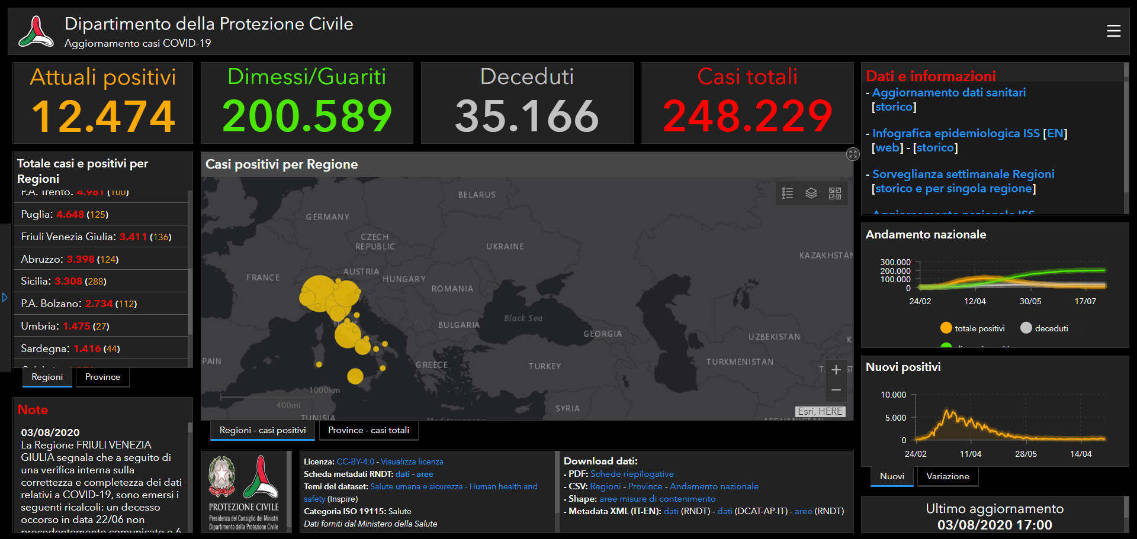Toggle totale positivi series in chart legend
Viewport: 1137px width, 539px height.
tap(972, 328)
